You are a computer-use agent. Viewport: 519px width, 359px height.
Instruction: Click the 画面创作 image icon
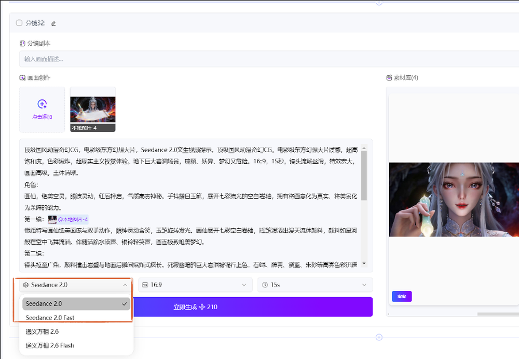22,78
